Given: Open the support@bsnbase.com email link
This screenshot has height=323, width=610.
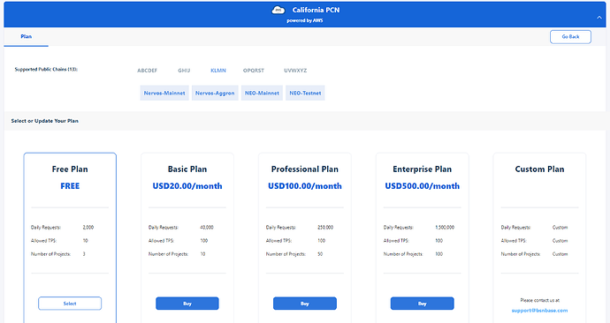Looking at the screenshot, I should coord(539,311).
